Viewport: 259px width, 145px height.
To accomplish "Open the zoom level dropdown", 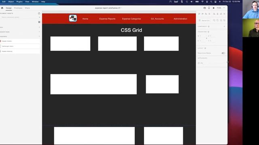I will 224,8.
